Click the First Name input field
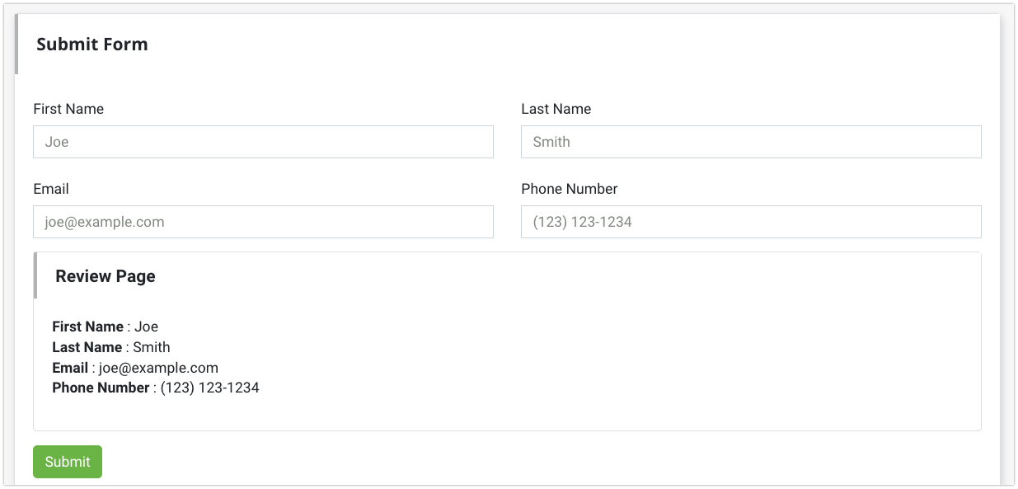Viewport: 1018px width, 489px height. click(x=263, y=142)
